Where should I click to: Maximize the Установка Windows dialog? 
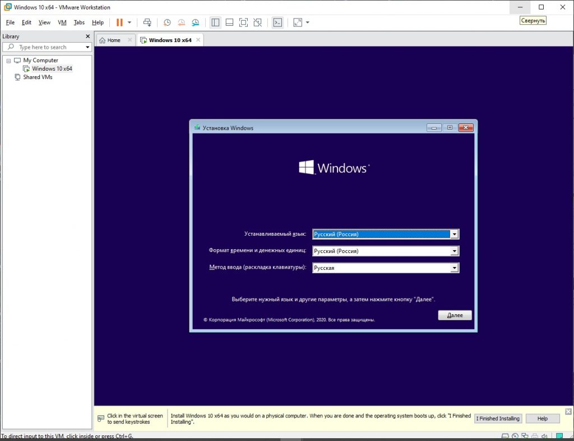click(450, 127)
